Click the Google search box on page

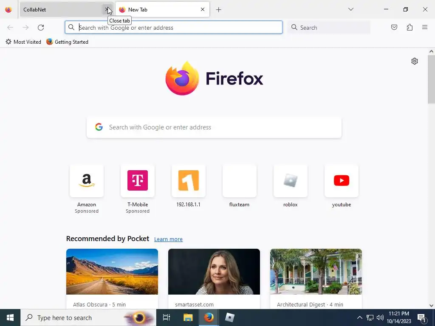pyautogui.click(x=214, y=127)
